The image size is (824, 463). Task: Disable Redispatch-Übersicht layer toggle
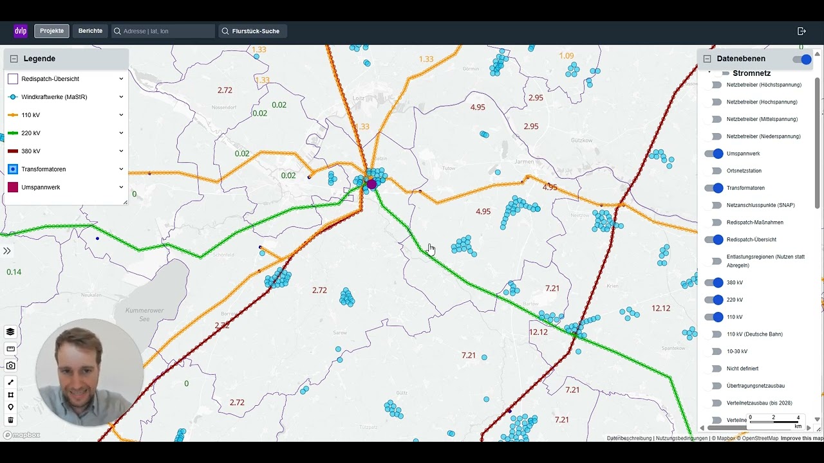[714, 240]
